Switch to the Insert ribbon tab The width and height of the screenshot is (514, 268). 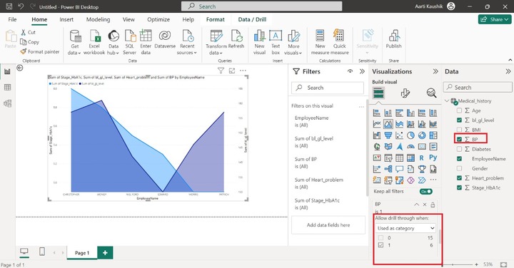click(66, 19)
